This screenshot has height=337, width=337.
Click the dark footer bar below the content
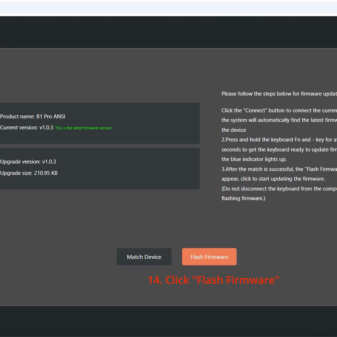click(168, 321)
